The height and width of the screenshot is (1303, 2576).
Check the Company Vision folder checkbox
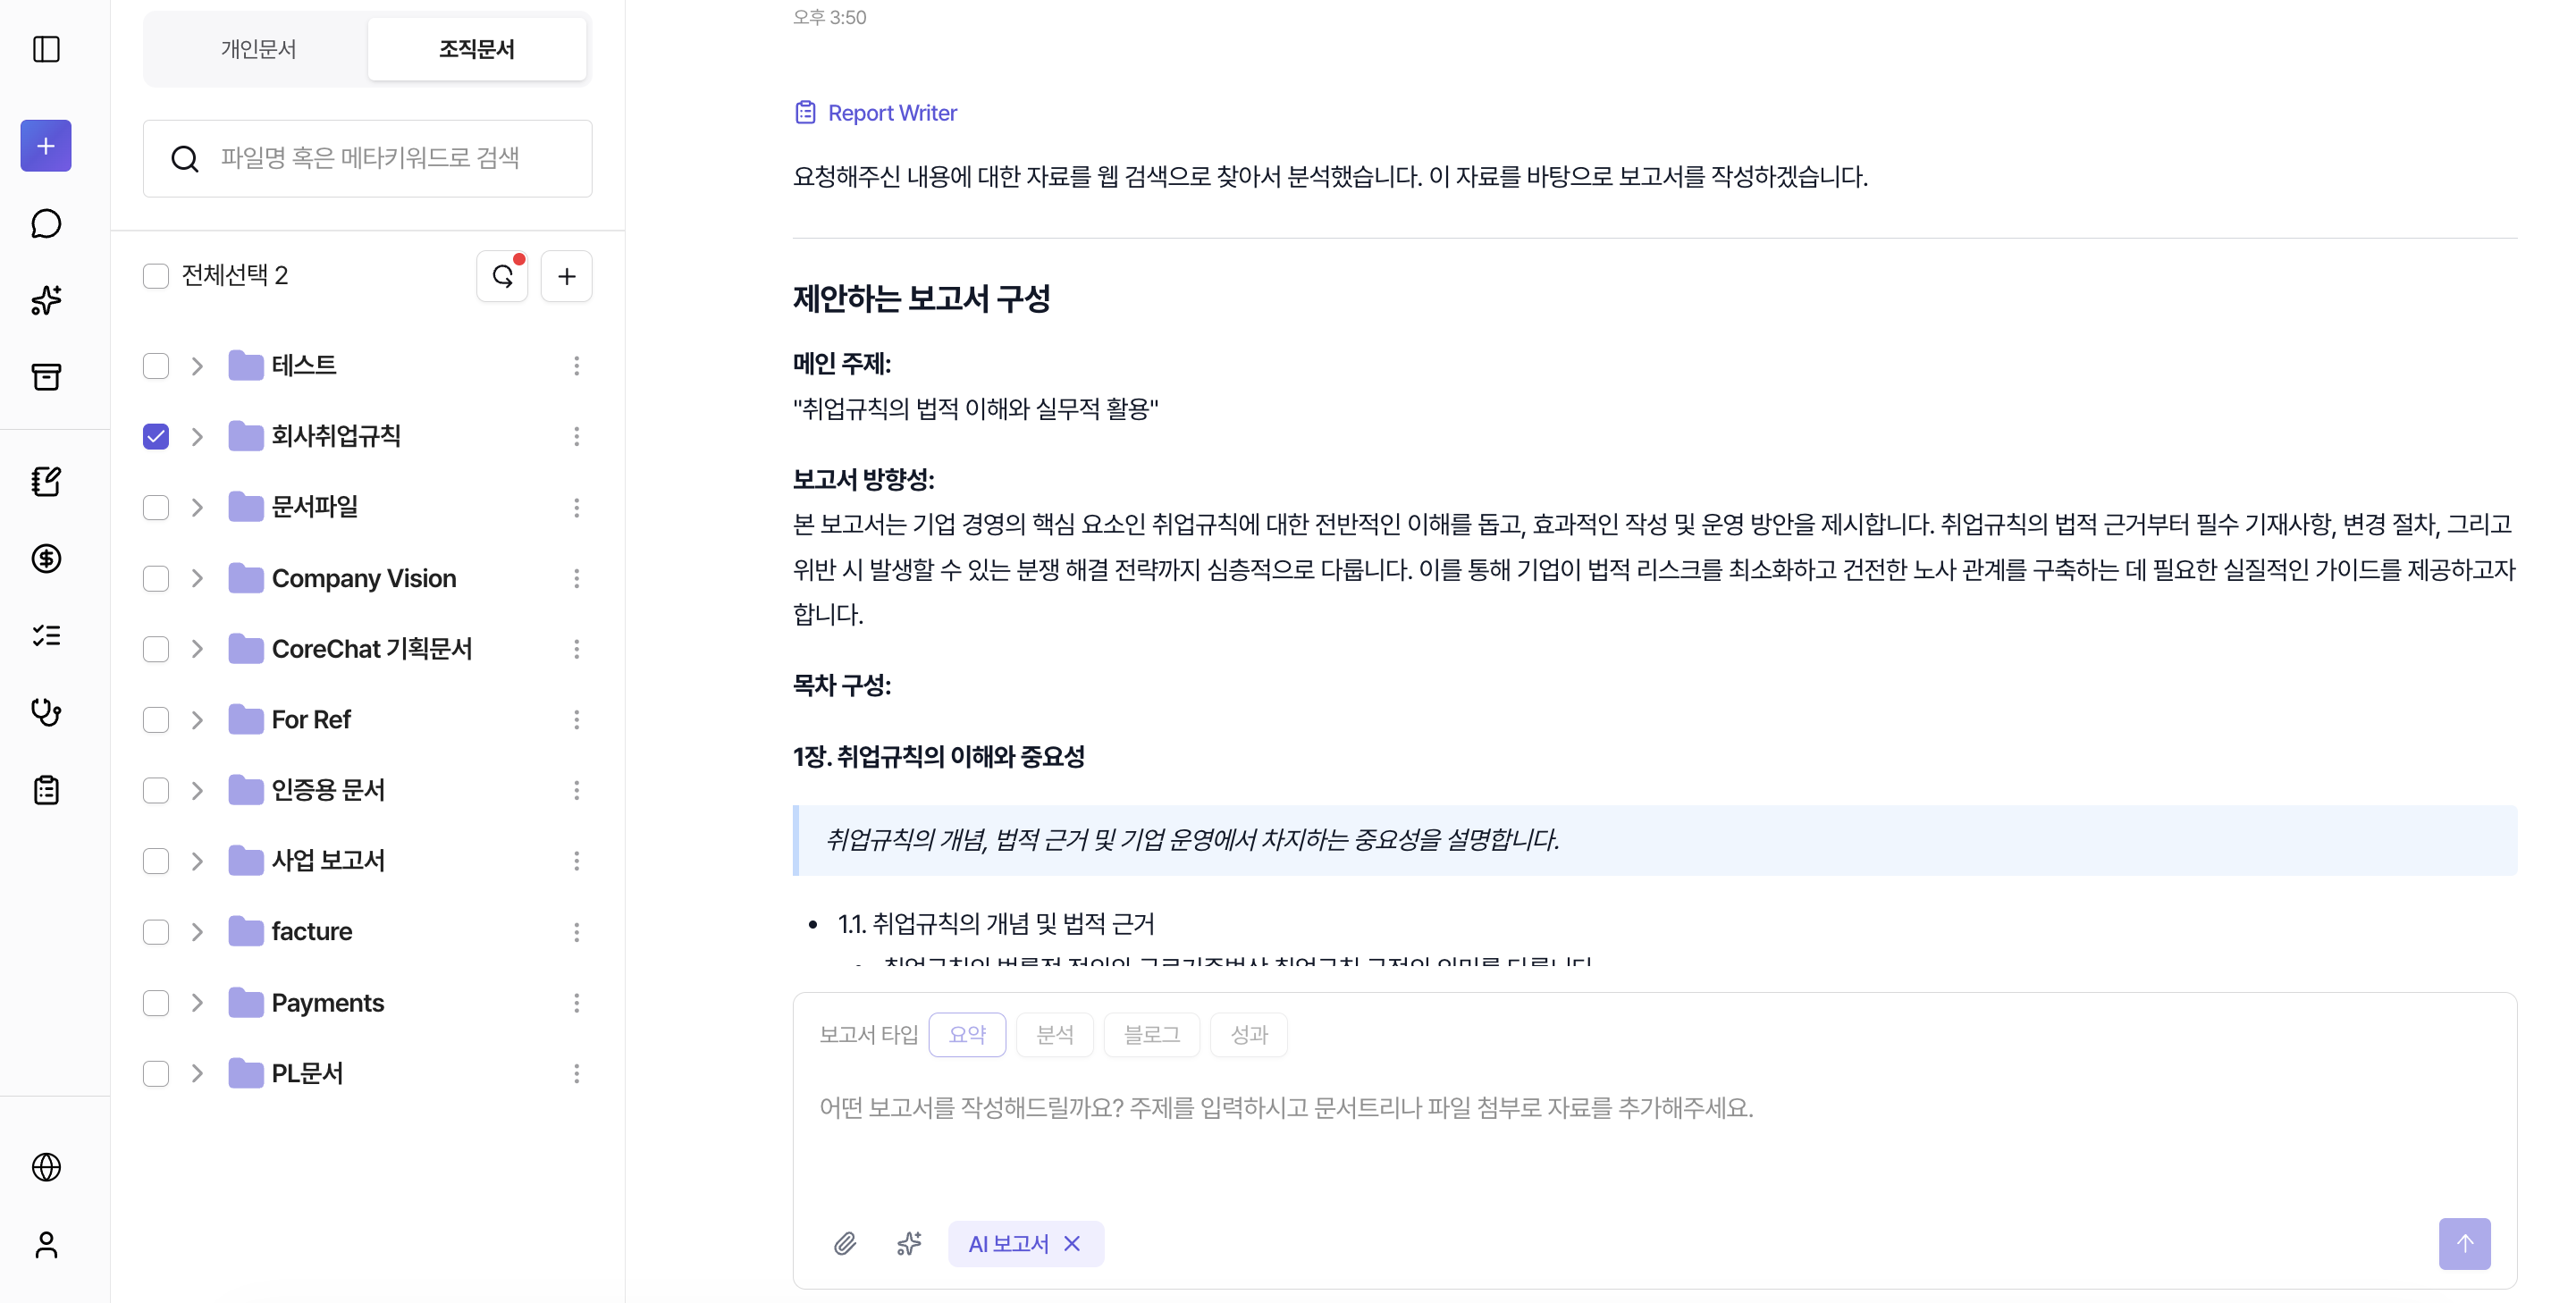click(156, 578)
